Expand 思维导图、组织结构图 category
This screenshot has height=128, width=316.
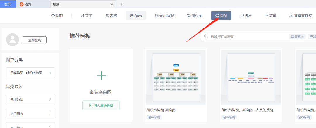pyautogui.click(x=30, y=73)
